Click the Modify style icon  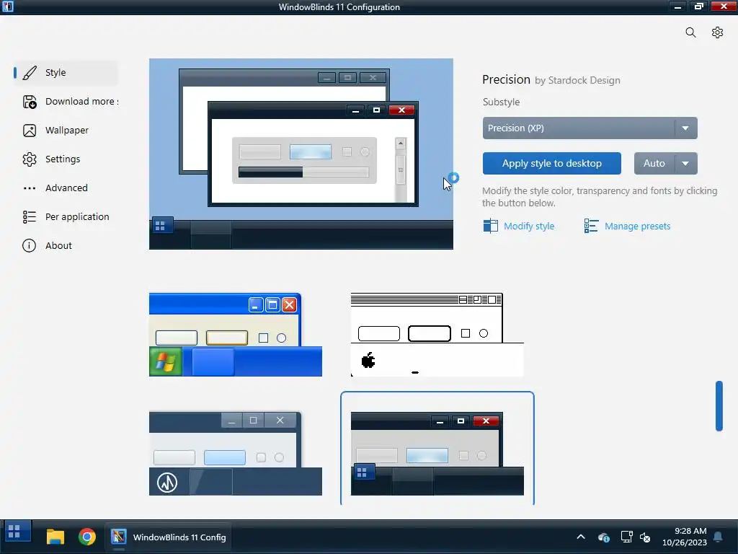[x=490, y=226]
